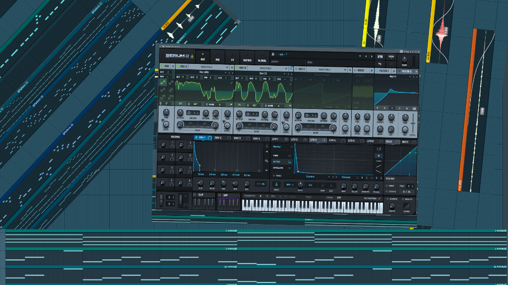Screen dimensions: 508x285
Task: Enable FILTER 2
Action: point(399,71)
